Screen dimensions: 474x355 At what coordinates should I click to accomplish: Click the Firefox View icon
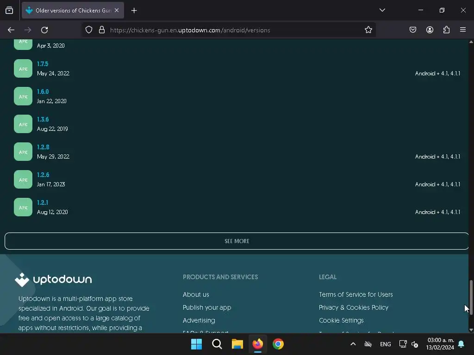point(9,10)
